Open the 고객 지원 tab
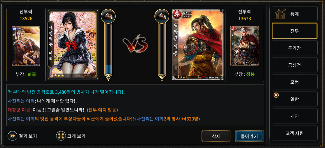 pyautogui.click(x=295, y=133)
